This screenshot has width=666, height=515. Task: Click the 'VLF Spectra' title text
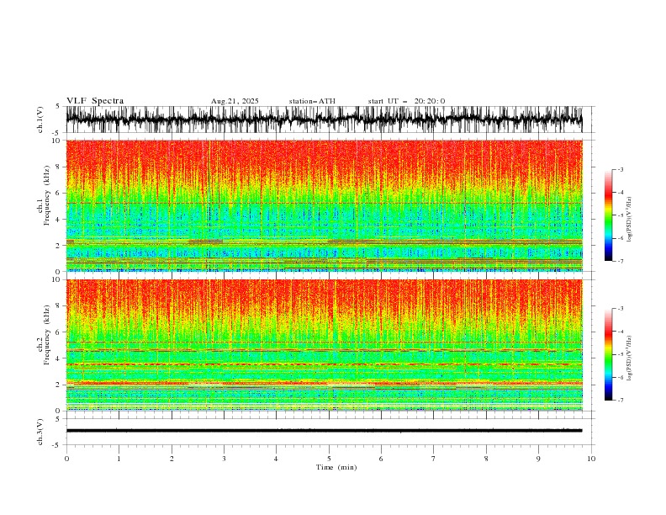[95, 101]
